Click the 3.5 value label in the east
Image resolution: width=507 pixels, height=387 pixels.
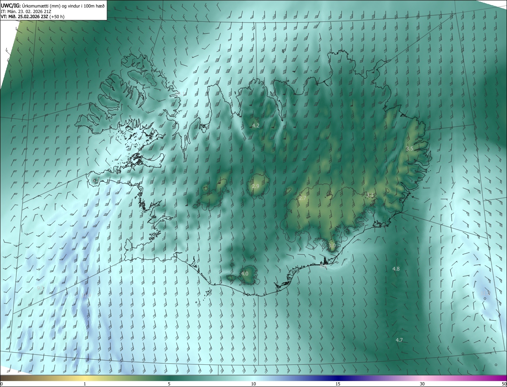point(410,148)
